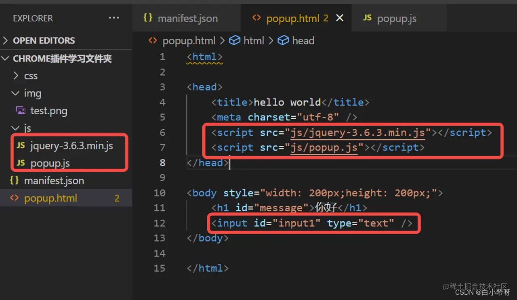The image size is (517, 300).
Task: Click the type="text" attribute on line 12
Action: (x=361, y=223)
